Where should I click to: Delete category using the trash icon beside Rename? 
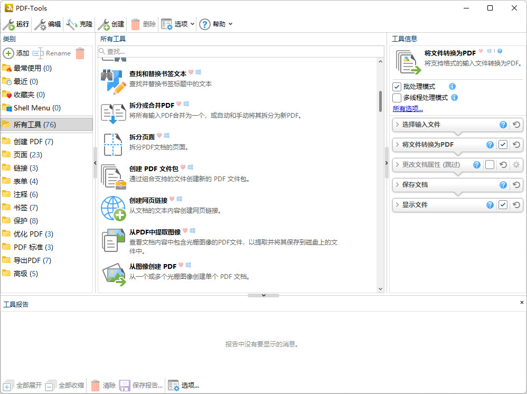click(80, 53)
